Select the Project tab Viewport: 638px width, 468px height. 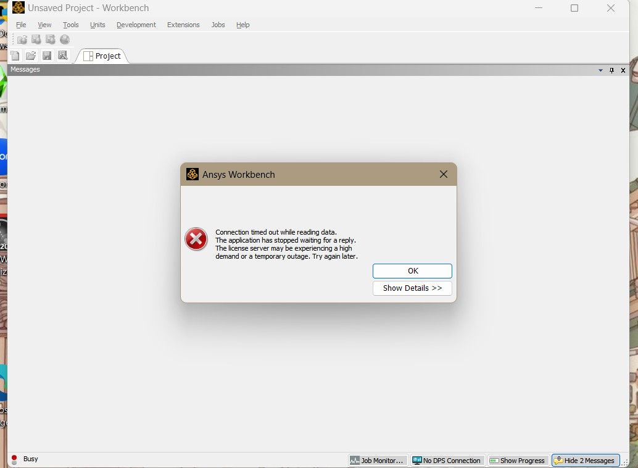(102, 56)
